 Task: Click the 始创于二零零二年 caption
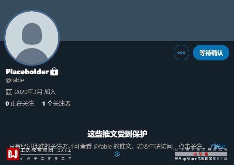[46, 159]
